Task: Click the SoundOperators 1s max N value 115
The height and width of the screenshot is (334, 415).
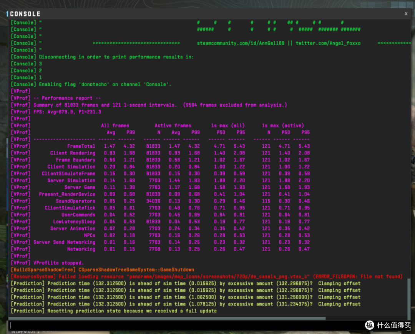Action: pos(266,201)
